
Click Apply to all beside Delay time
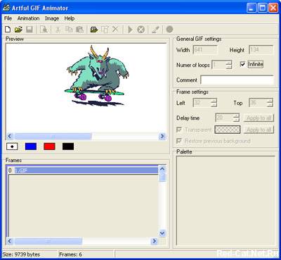(259, 118)
